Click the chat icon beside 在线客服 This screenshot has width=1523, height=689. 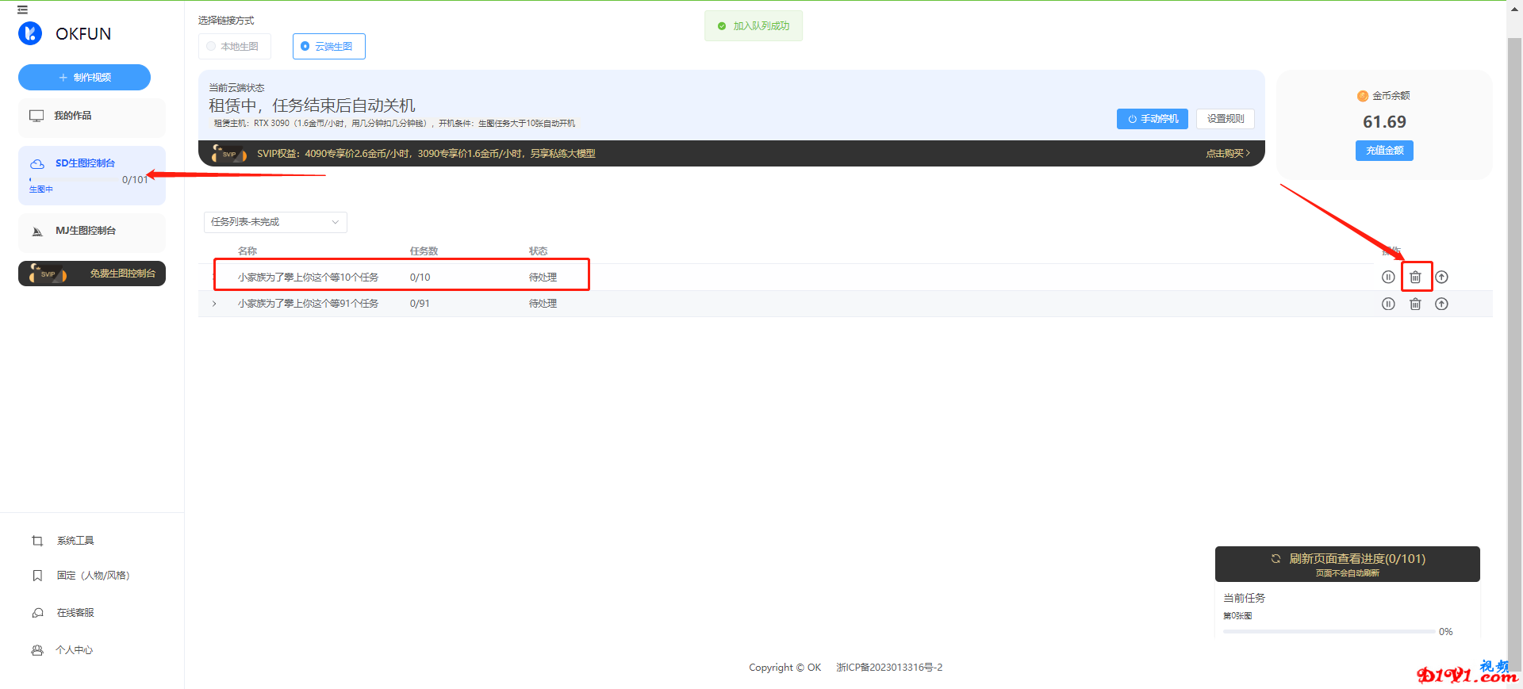coord(37,613)
